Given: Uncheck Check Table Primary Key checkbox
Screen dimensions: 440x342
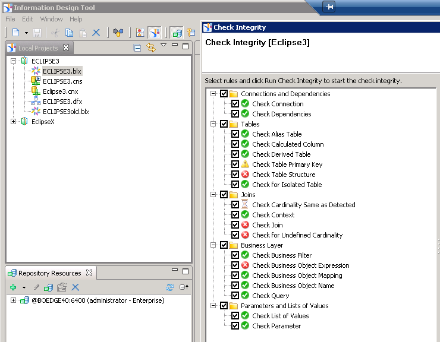Looking at the screenshot, I should (x=235, y=164).
